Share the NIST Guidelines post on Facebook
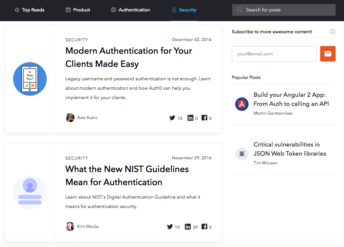This screenshot has width=344, height=247. 204,227
